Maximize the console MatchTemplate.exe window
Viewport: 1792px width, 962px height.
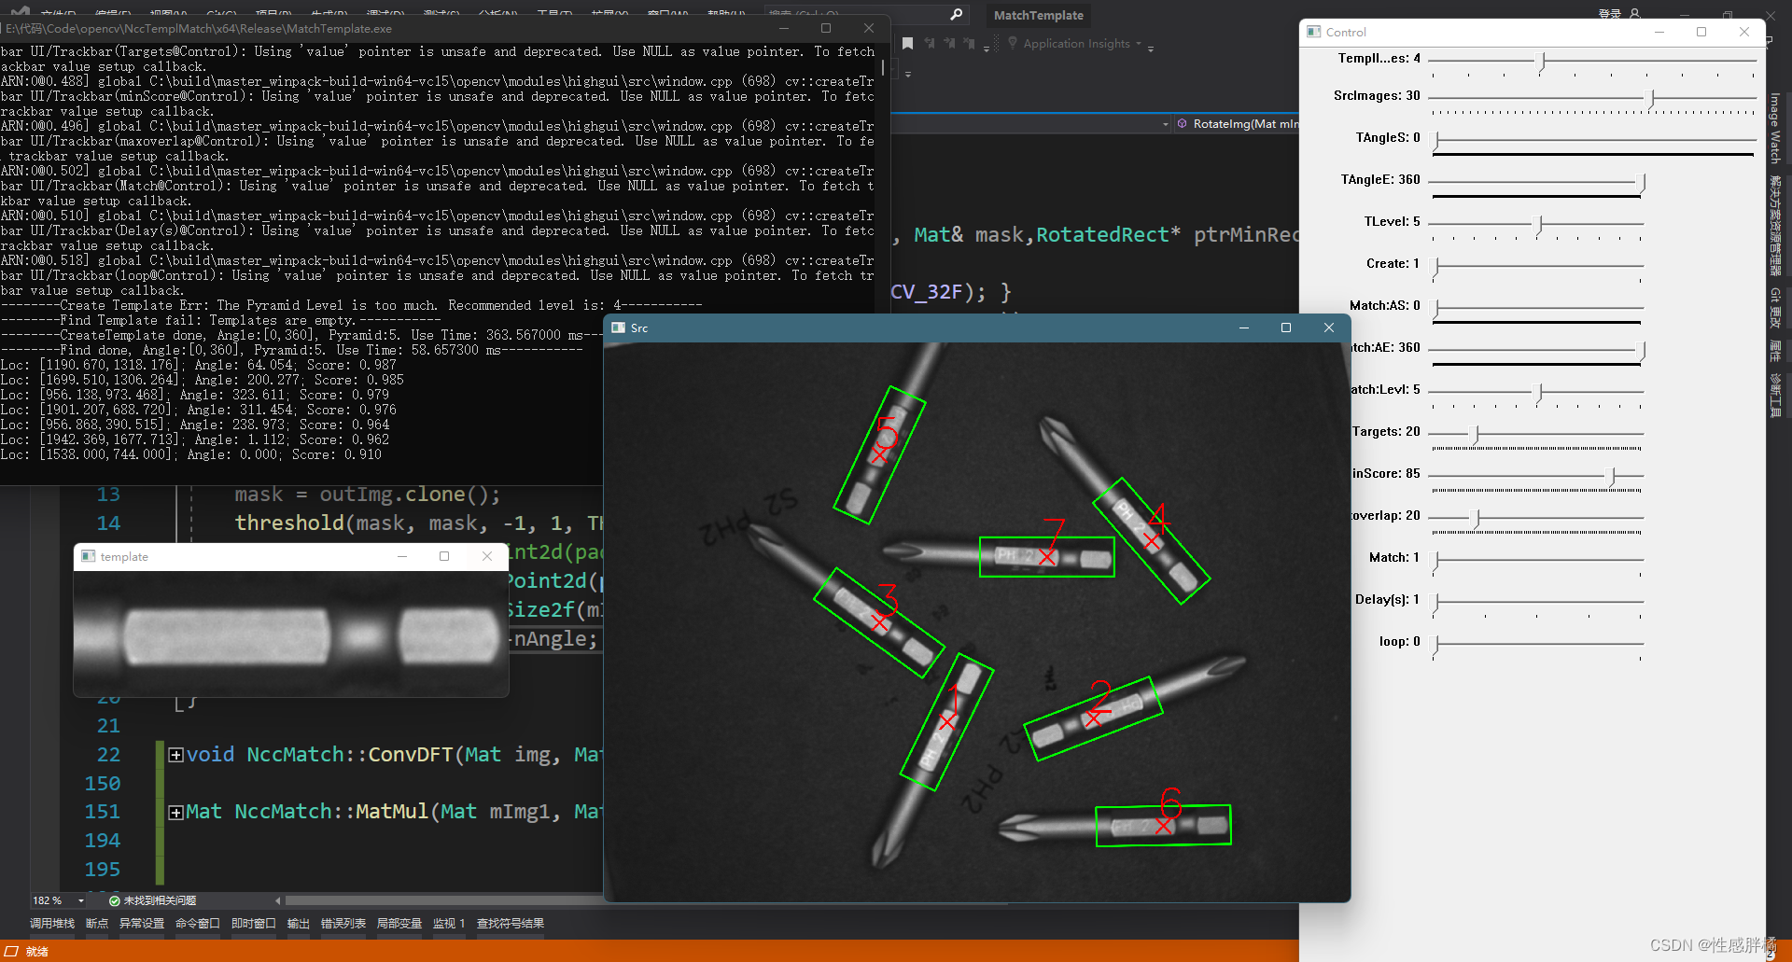(x=825, y=28)
